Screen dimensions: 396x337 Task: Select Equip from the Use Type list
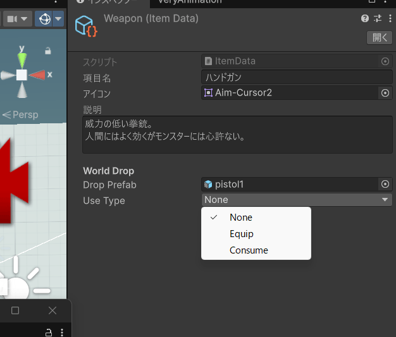point(241,234)
